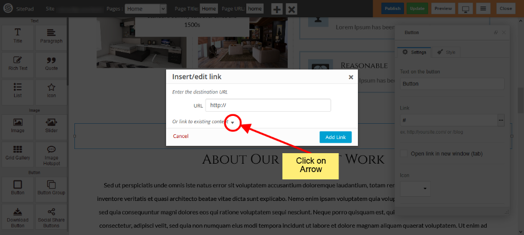The image size is (524, 235).
Task: Add a new page with plus icon
Action: (277, 9)
